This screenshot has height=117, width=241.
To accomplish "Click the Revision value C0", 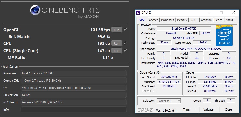I will point(229,58).
